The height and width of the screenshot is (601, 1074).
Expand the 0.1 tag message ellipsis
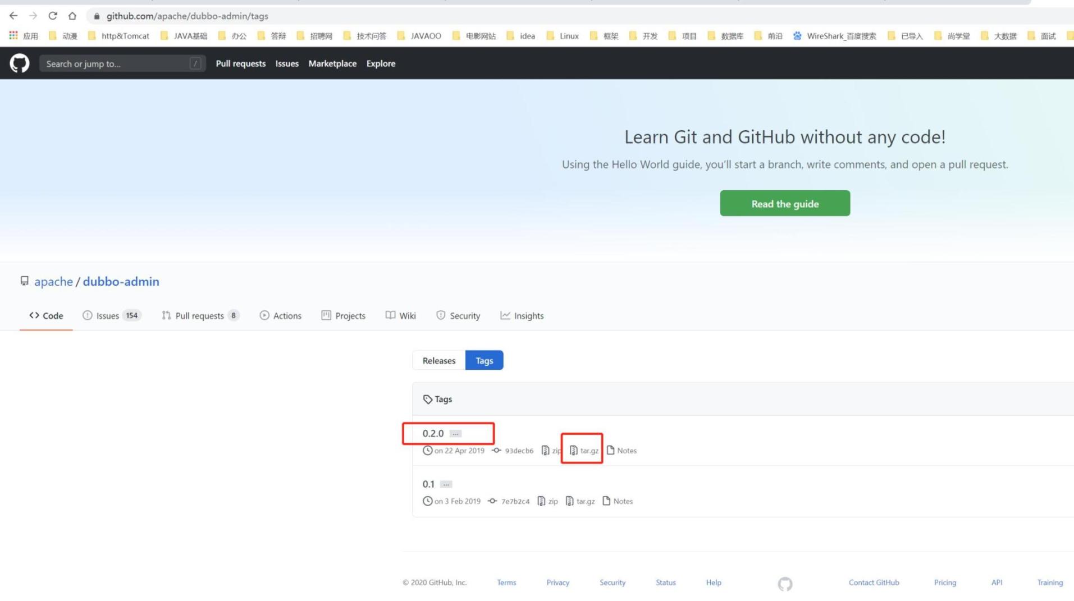[x=446, y=484]
